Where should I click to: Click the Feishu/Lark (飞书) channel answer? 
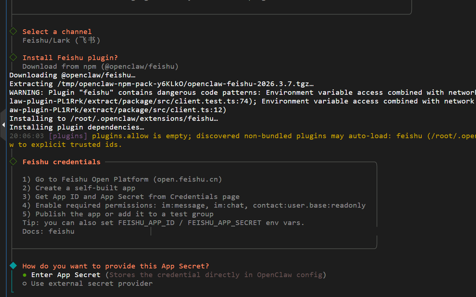pyautogui.click(x=61, y=41)
